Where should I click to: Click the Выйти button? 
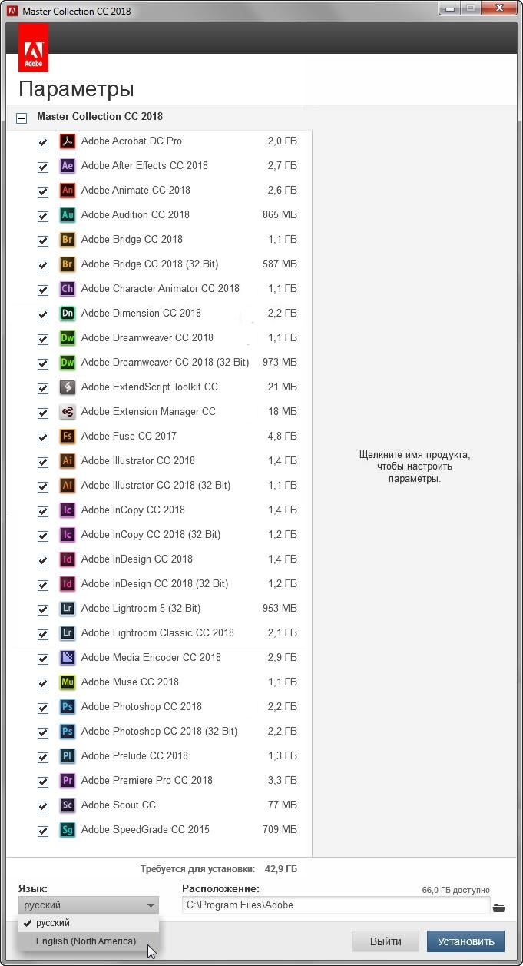(386, 941)
